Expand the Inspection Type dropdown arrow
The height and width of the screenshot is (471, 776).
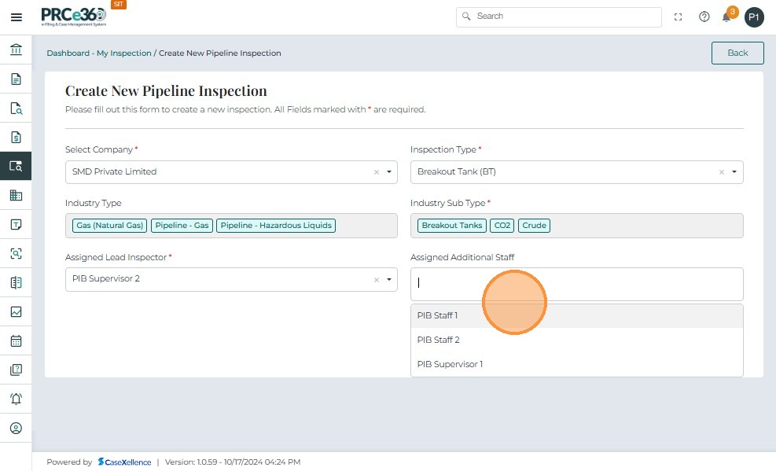(734, 172)
